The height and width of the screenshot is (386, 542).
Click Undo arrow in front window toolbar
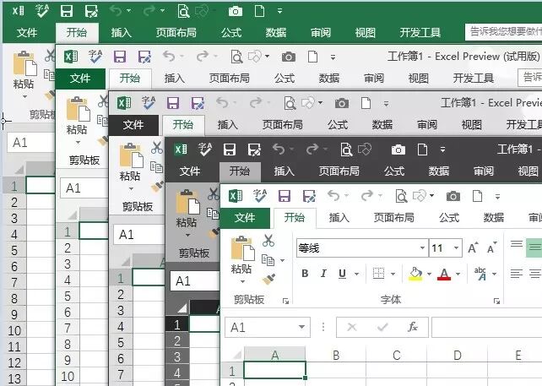tap(333, 196)
